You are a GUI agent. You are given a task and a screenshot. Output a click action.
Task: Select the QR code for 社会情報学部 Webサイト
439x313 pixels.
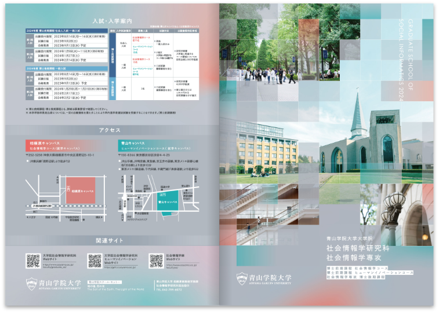[156, 261]
